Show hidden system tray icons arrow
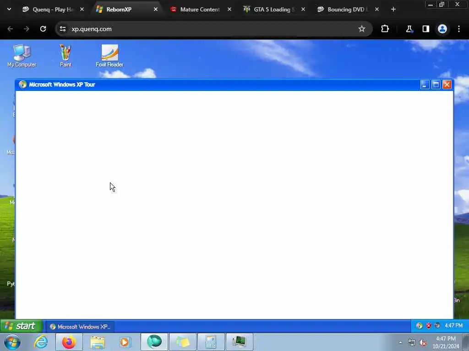This screenshot has height=351, width=469. point(400,343)
